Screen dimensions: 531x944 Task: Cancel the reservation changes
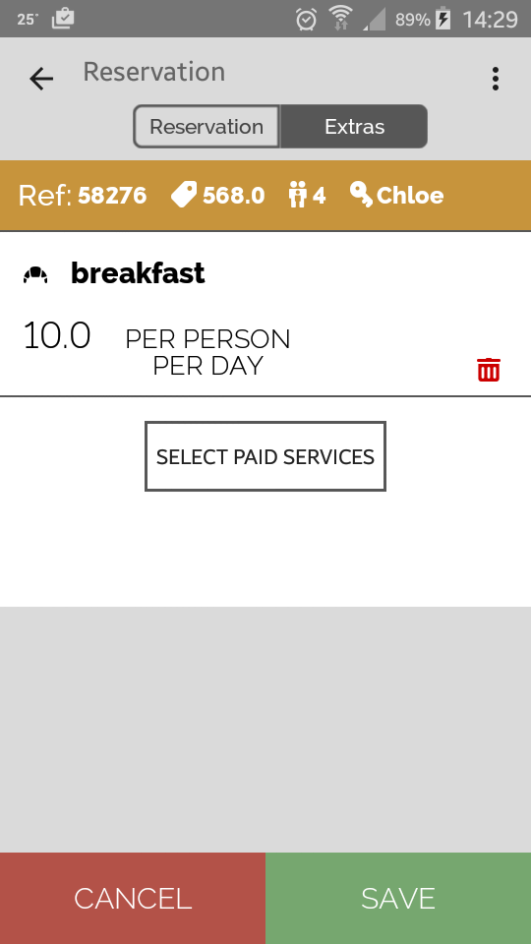[x=133, y=898]
